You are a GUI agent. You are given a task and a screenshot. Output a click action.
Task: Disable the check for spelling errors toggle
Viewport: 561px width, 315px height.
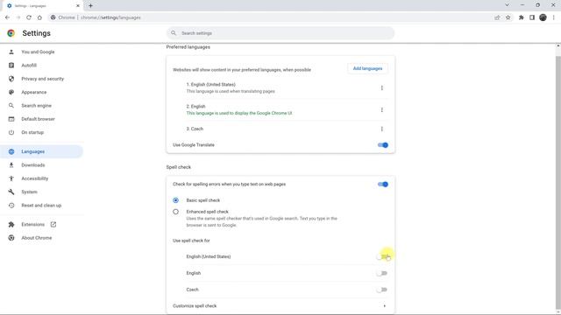click(x=382, y=185)
